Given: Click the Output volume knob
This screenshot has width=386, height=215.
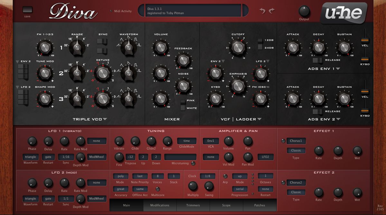Looking at the screenshot, I should [x=304, y=11].
